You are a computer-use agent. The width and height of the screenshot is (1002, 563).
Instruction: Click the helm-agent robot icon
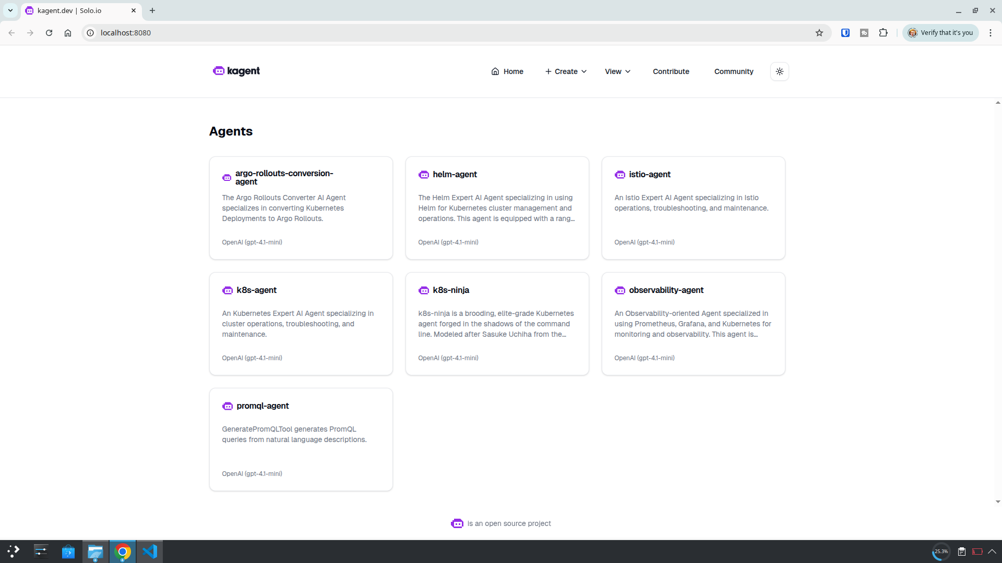coord(424,175)
